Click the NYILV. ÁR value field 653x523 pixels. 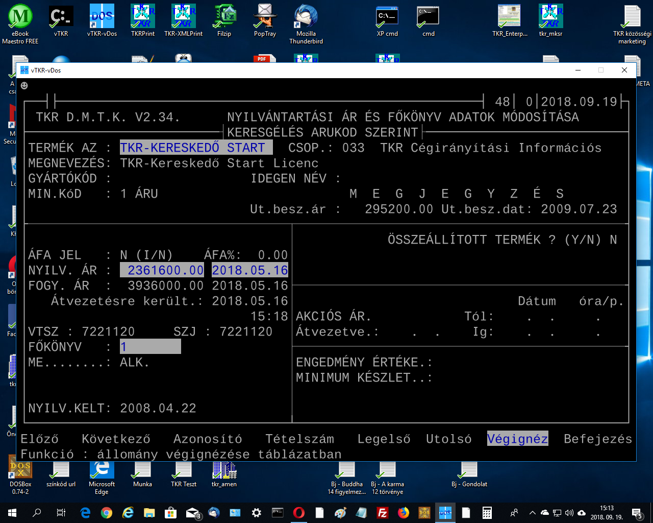point(162,270)
